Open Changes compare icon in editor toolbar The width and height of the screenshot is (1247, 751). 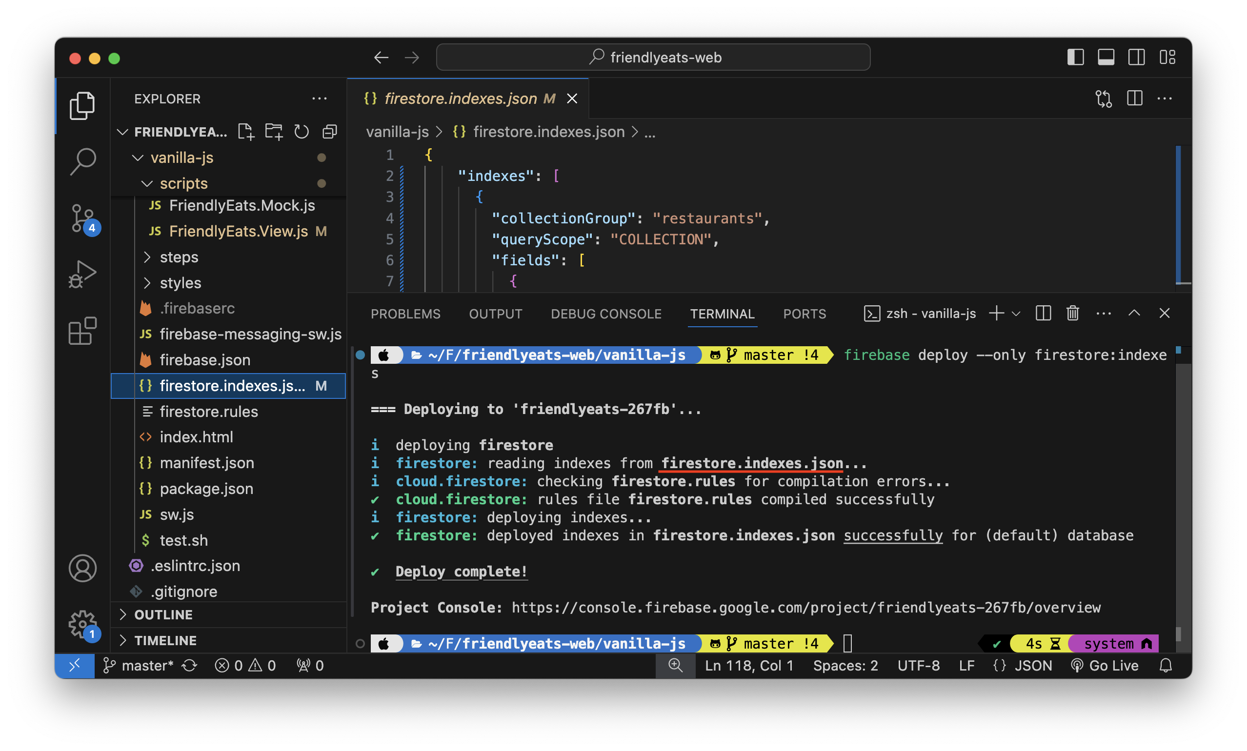[x=1103, y=99]
